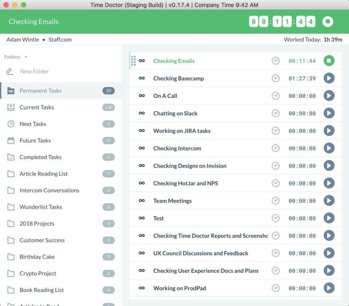
Task: Click the infinity icon beside Checking Basecamp
Action: 142,78
